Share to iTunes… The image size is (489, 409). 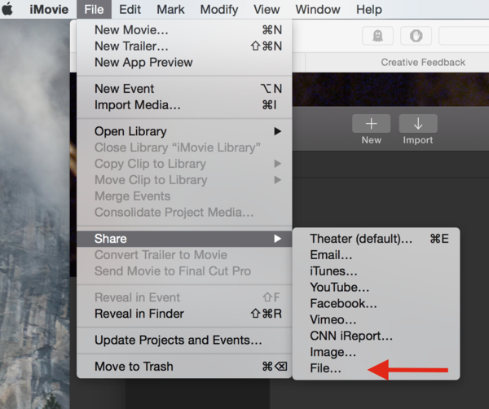click(376, 271)
